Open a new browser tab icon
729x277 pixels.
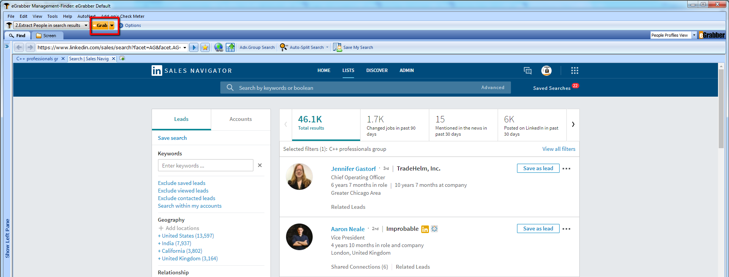click(122, 58)
